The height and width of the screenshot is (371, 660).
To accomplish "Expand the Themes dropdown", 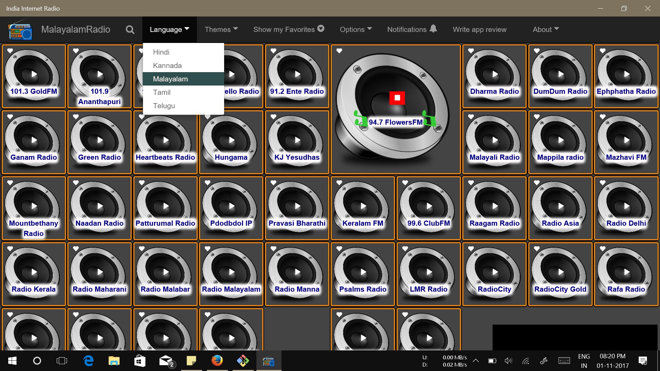I will pyautogui.click(x=221, y=30).
